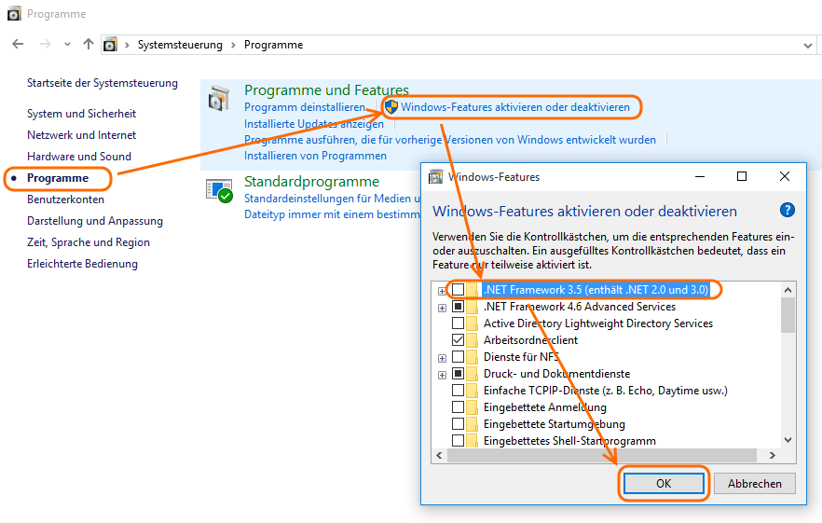Screen dimensions: 822x523
Task: Click the shield icon beside Windows-Features link
Action: (391, 107)
